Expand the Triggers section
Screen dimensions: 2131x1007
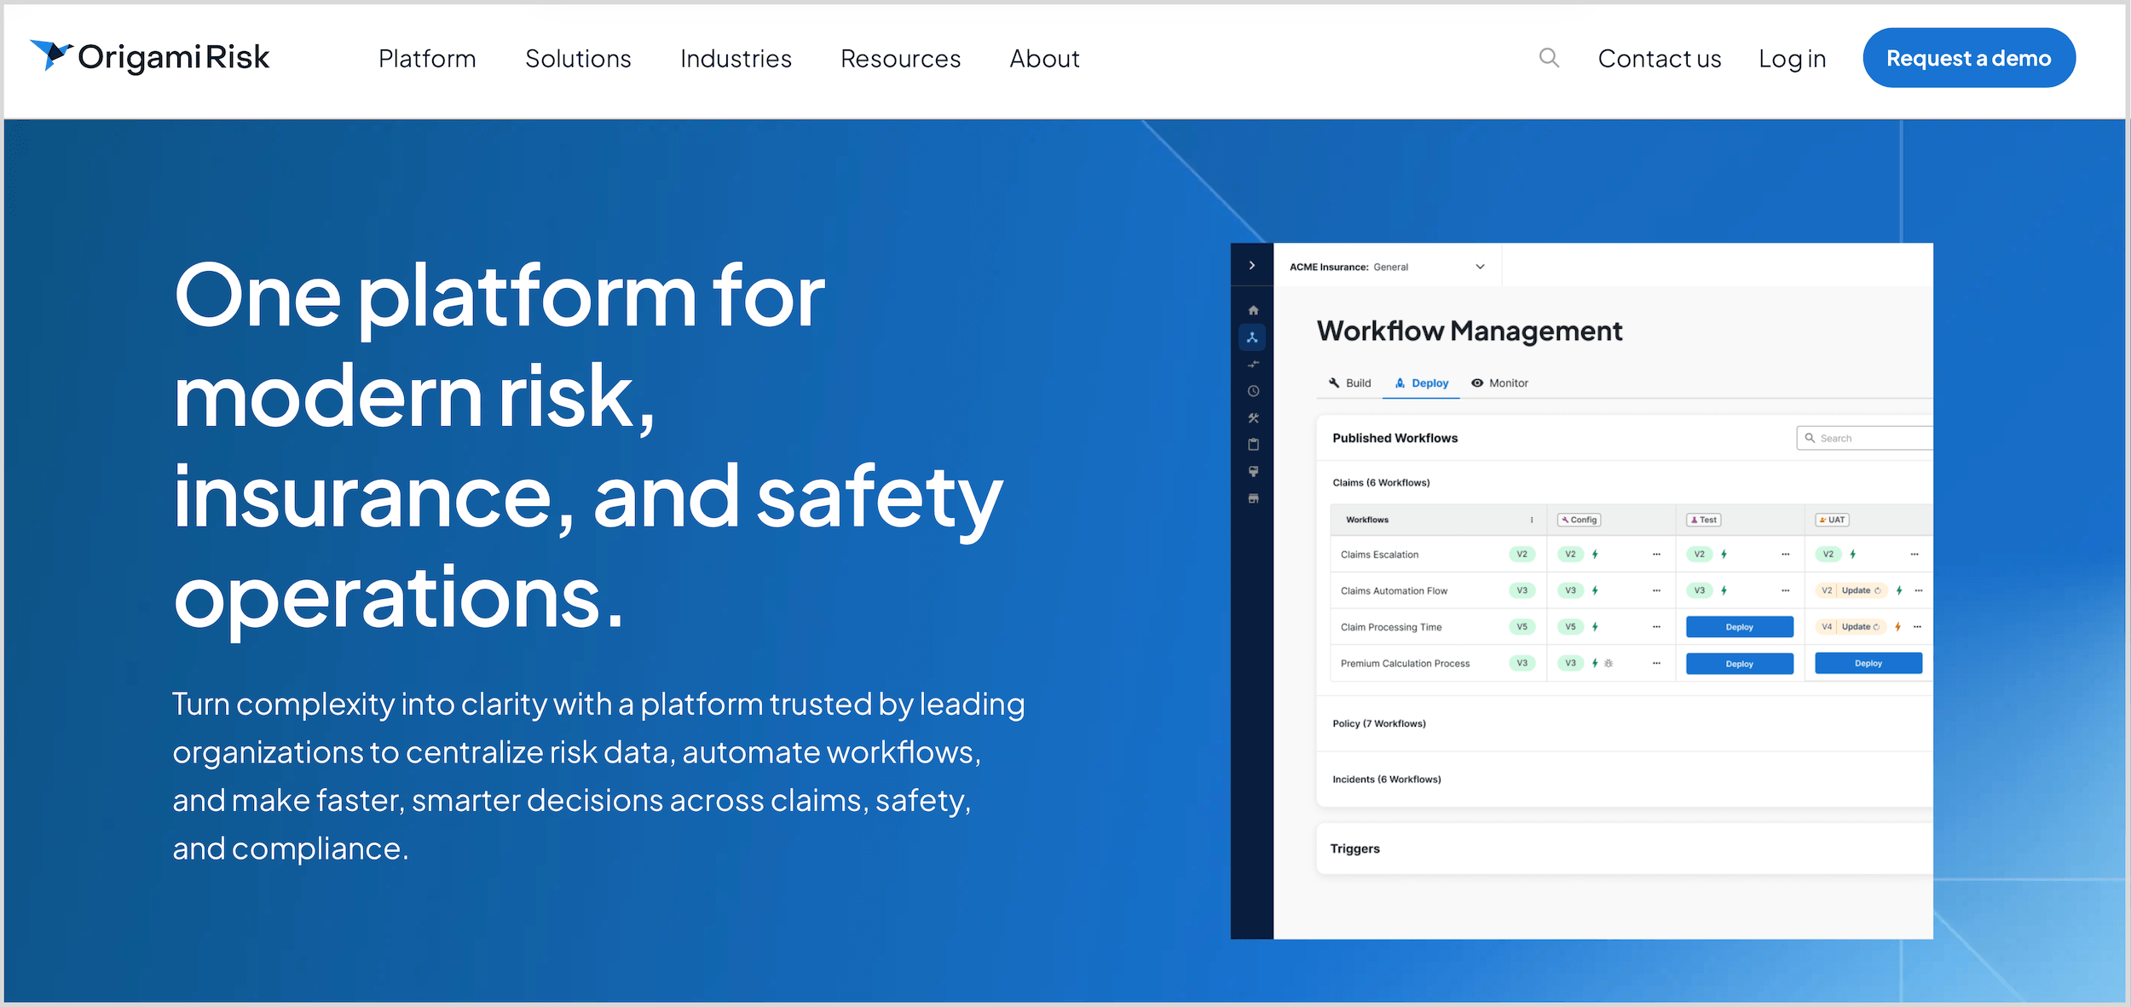(1354, 849)
